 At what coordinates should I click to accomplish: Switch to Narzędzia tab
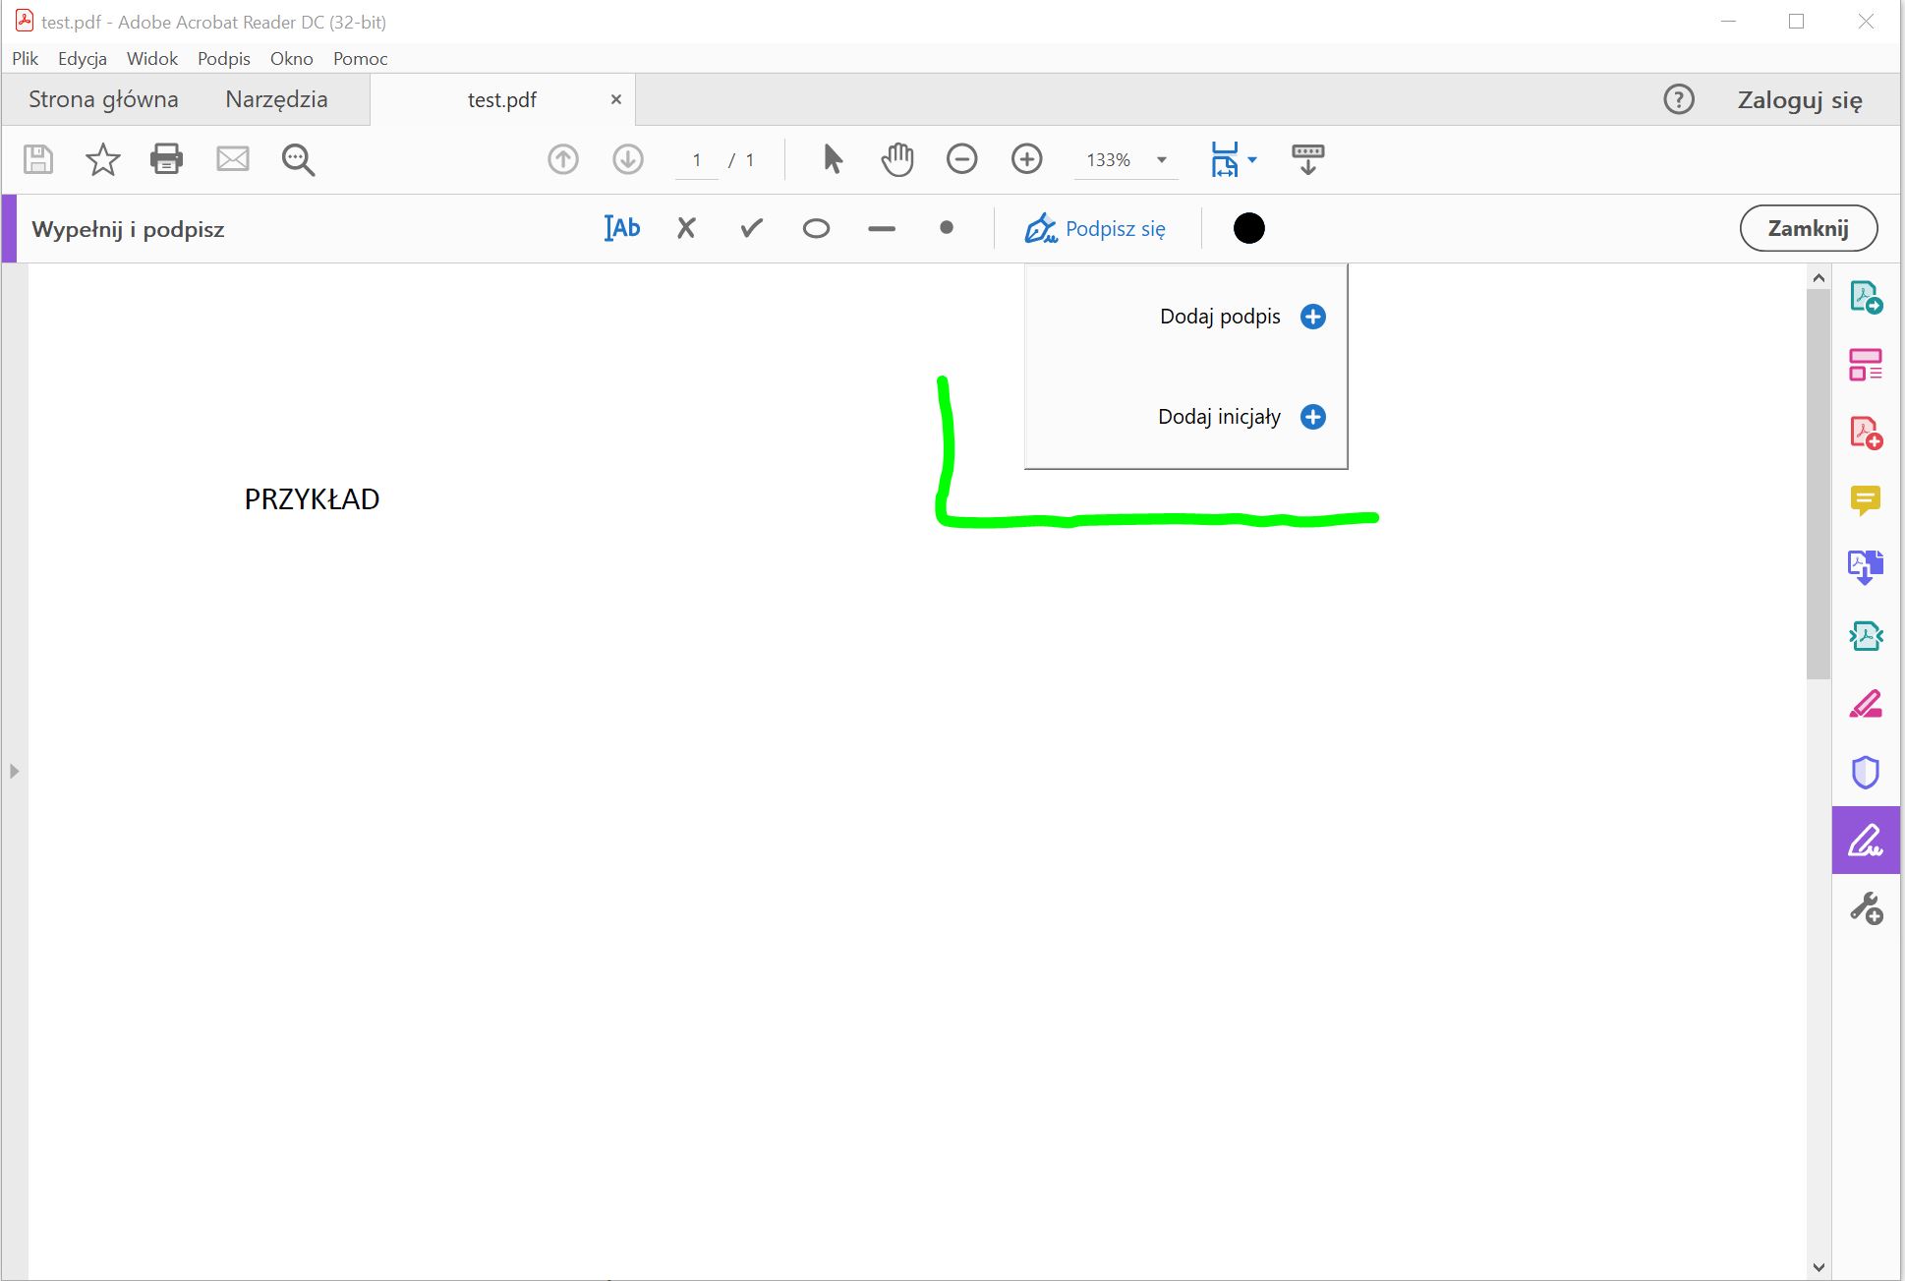tap(276, 99)
